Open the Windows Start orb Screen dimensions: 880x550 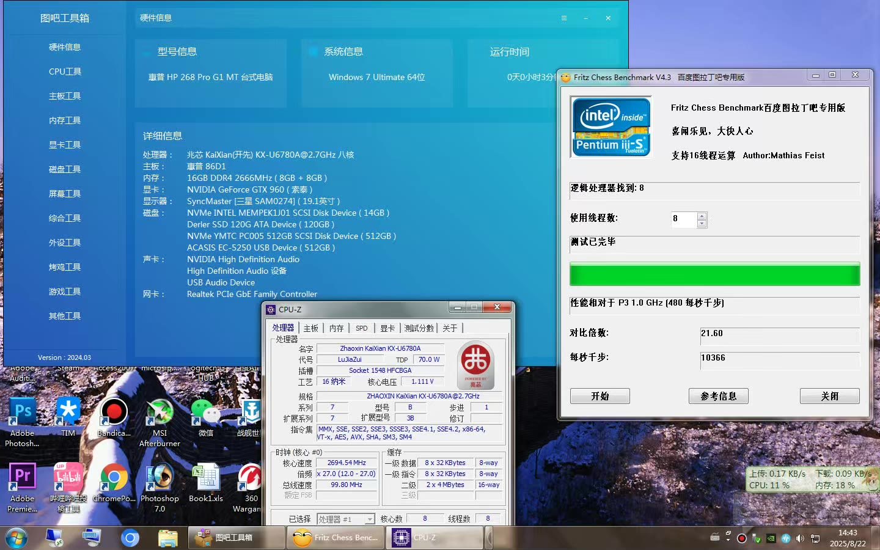(x=16, y=538)
